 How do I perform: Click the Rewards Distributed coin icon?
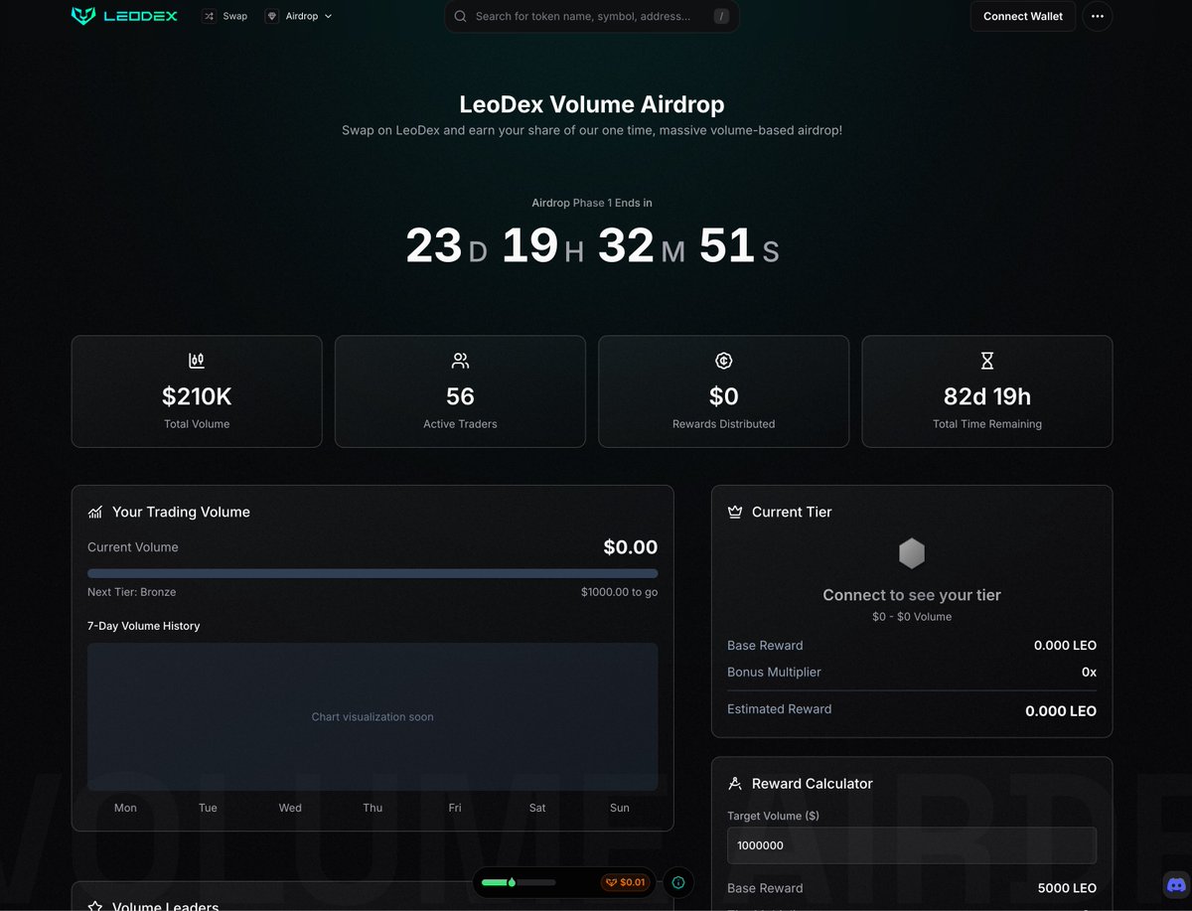pos(724,361)
